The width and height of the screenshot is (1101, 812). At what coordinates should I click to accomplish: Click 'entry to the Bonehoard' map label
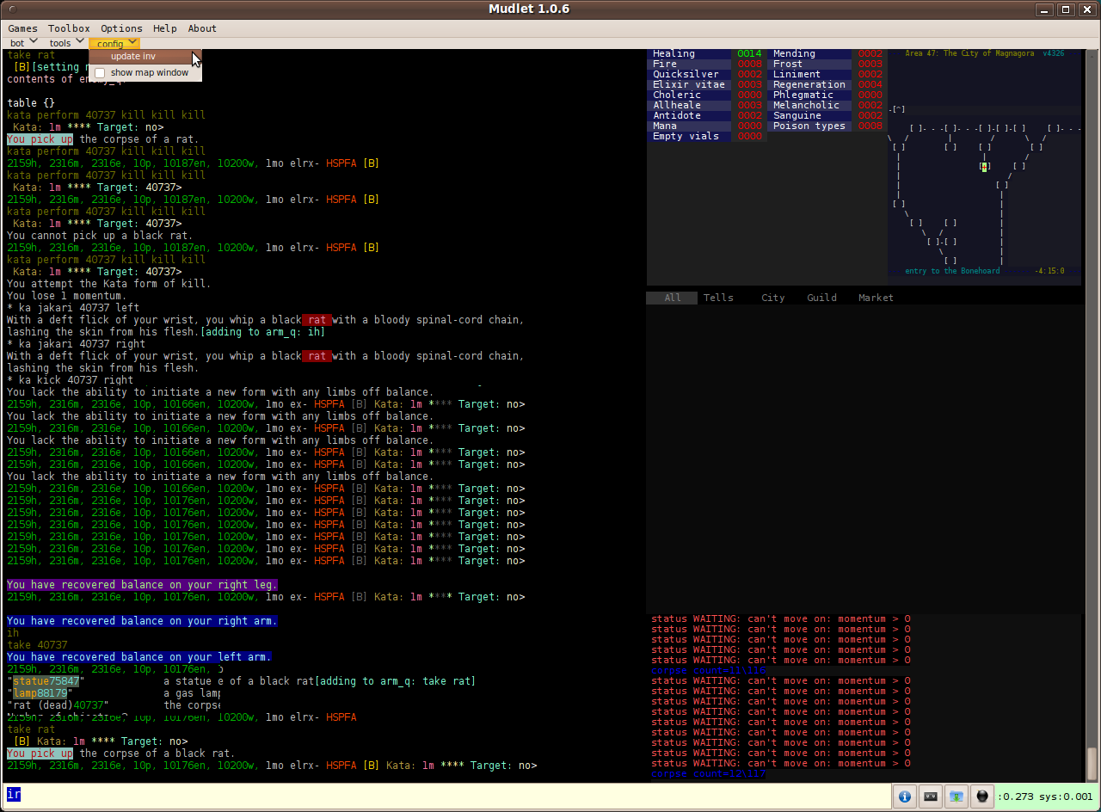(952, 271)
